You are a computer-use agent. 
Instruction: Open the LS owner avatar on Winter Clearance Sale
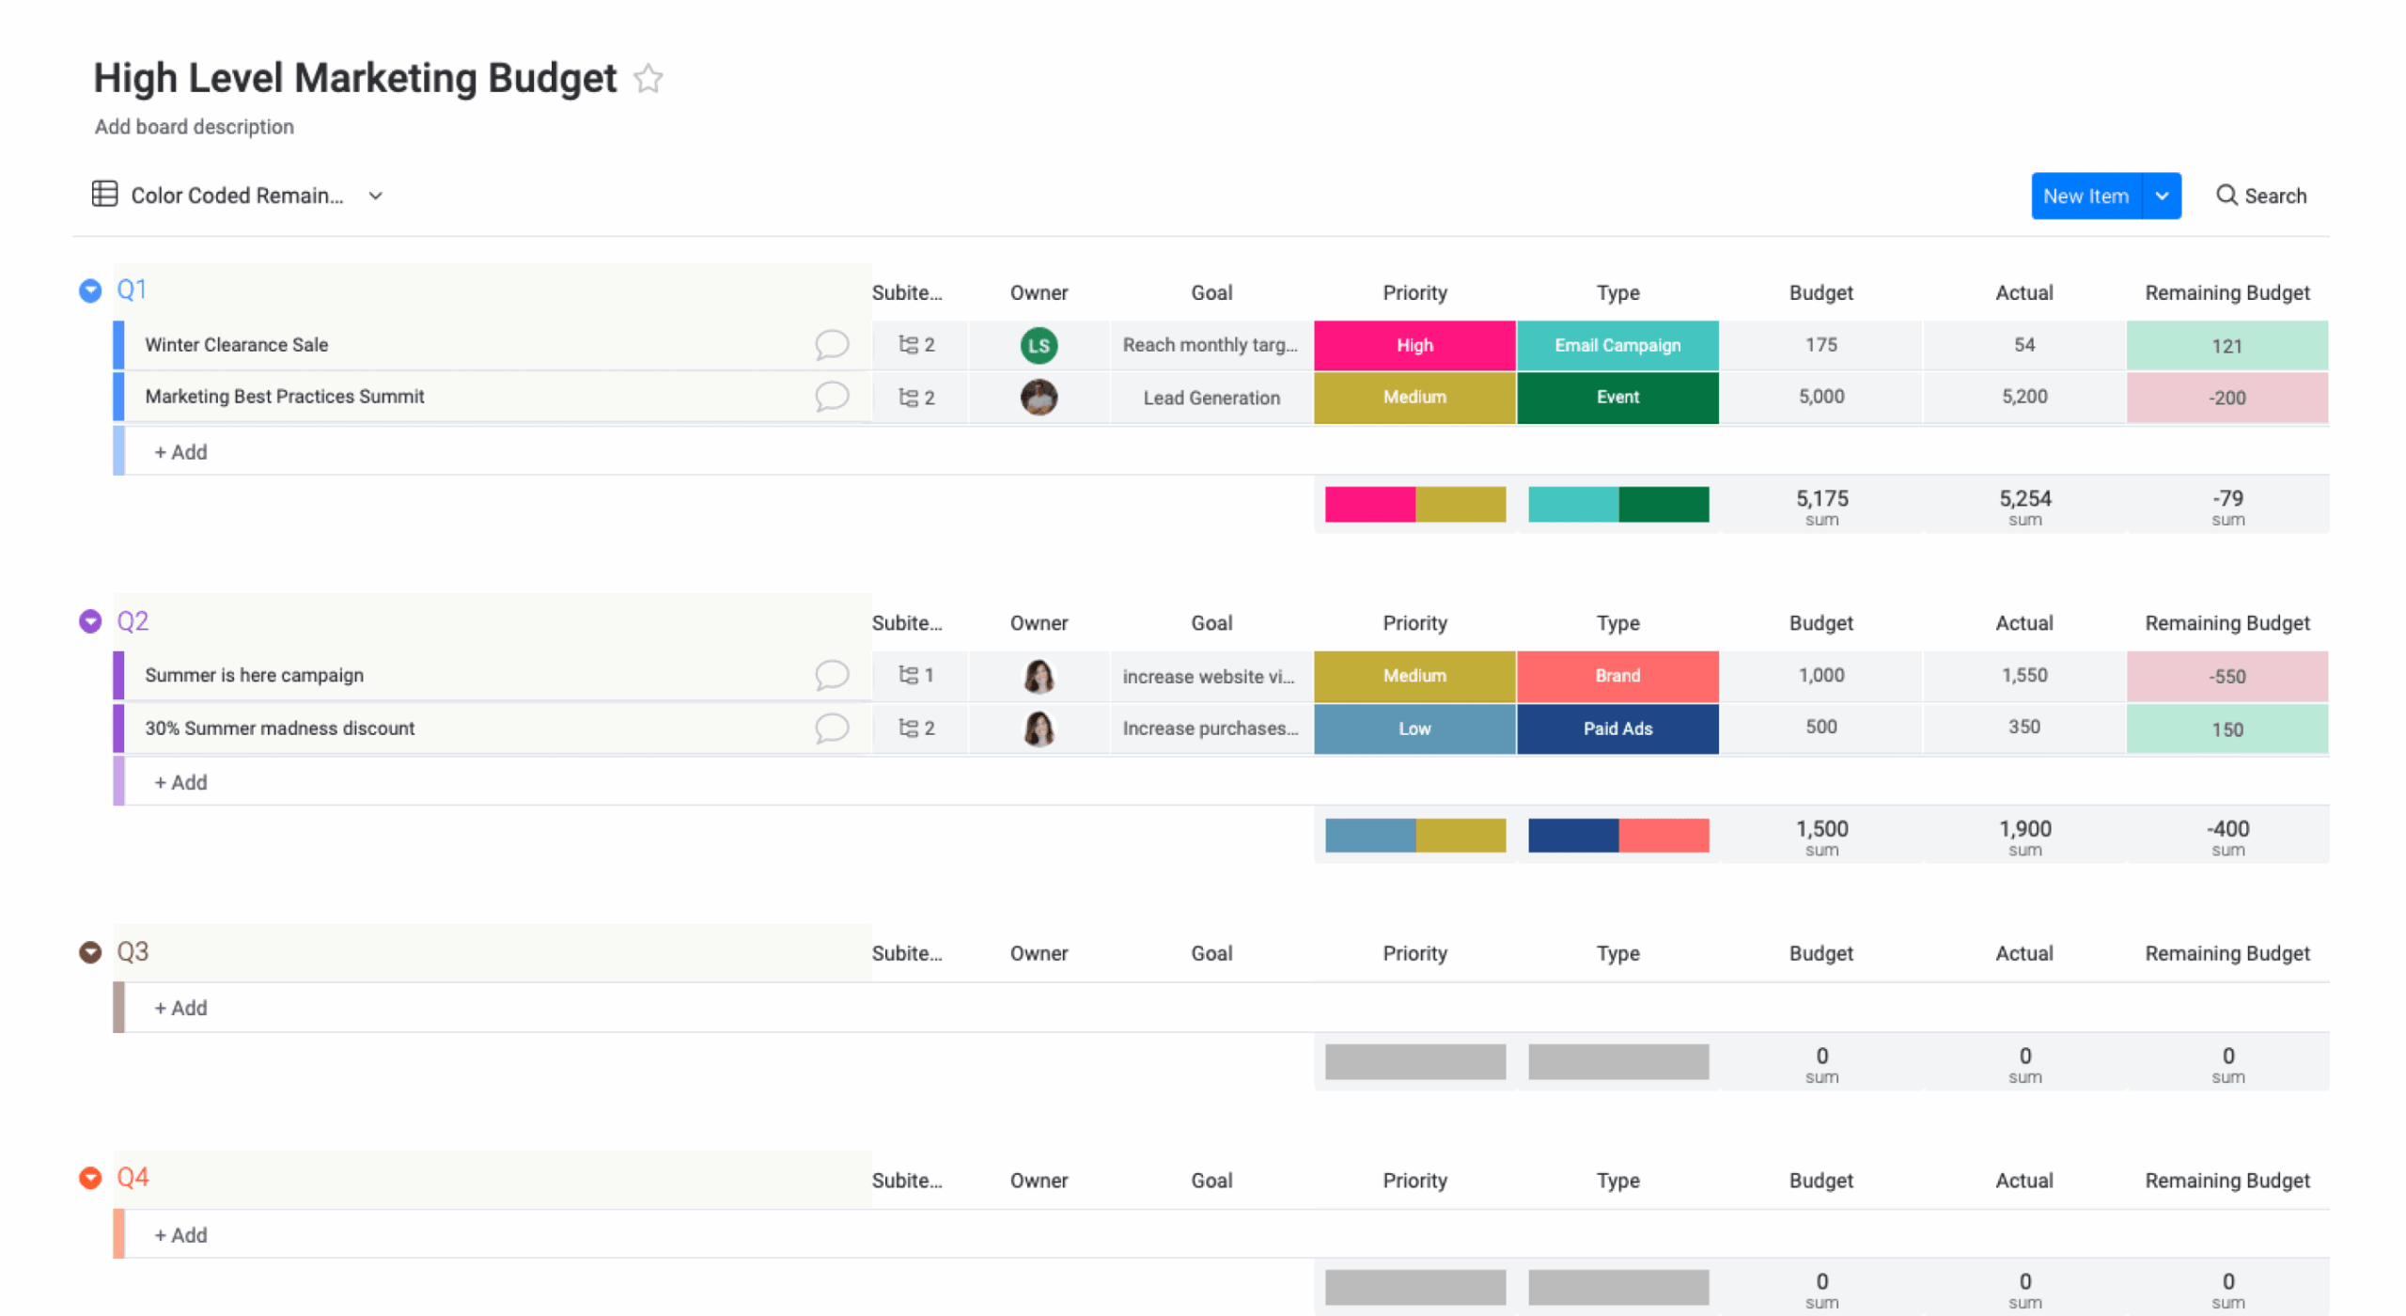click(1038, 345)
